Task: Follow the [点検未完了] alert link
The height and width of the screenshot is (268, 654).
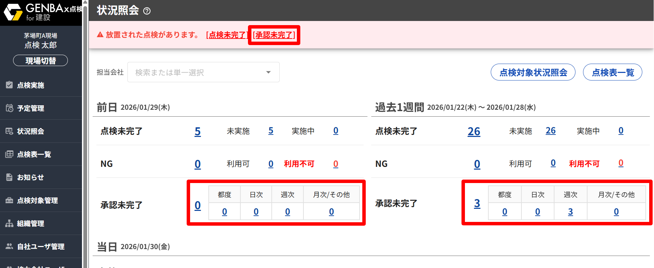Action: (x=227, y=35)
